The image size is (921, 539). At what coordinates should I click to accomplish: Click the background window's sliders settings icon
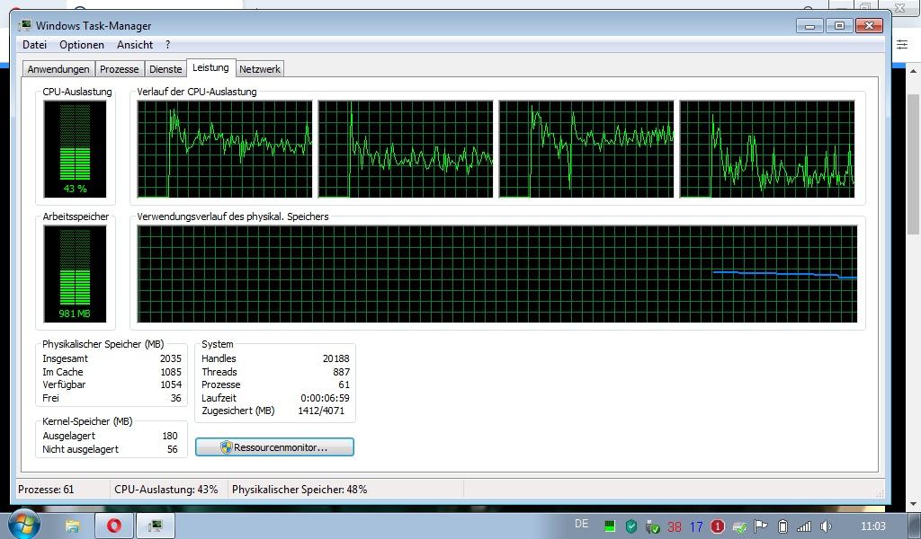coord(902,45)
